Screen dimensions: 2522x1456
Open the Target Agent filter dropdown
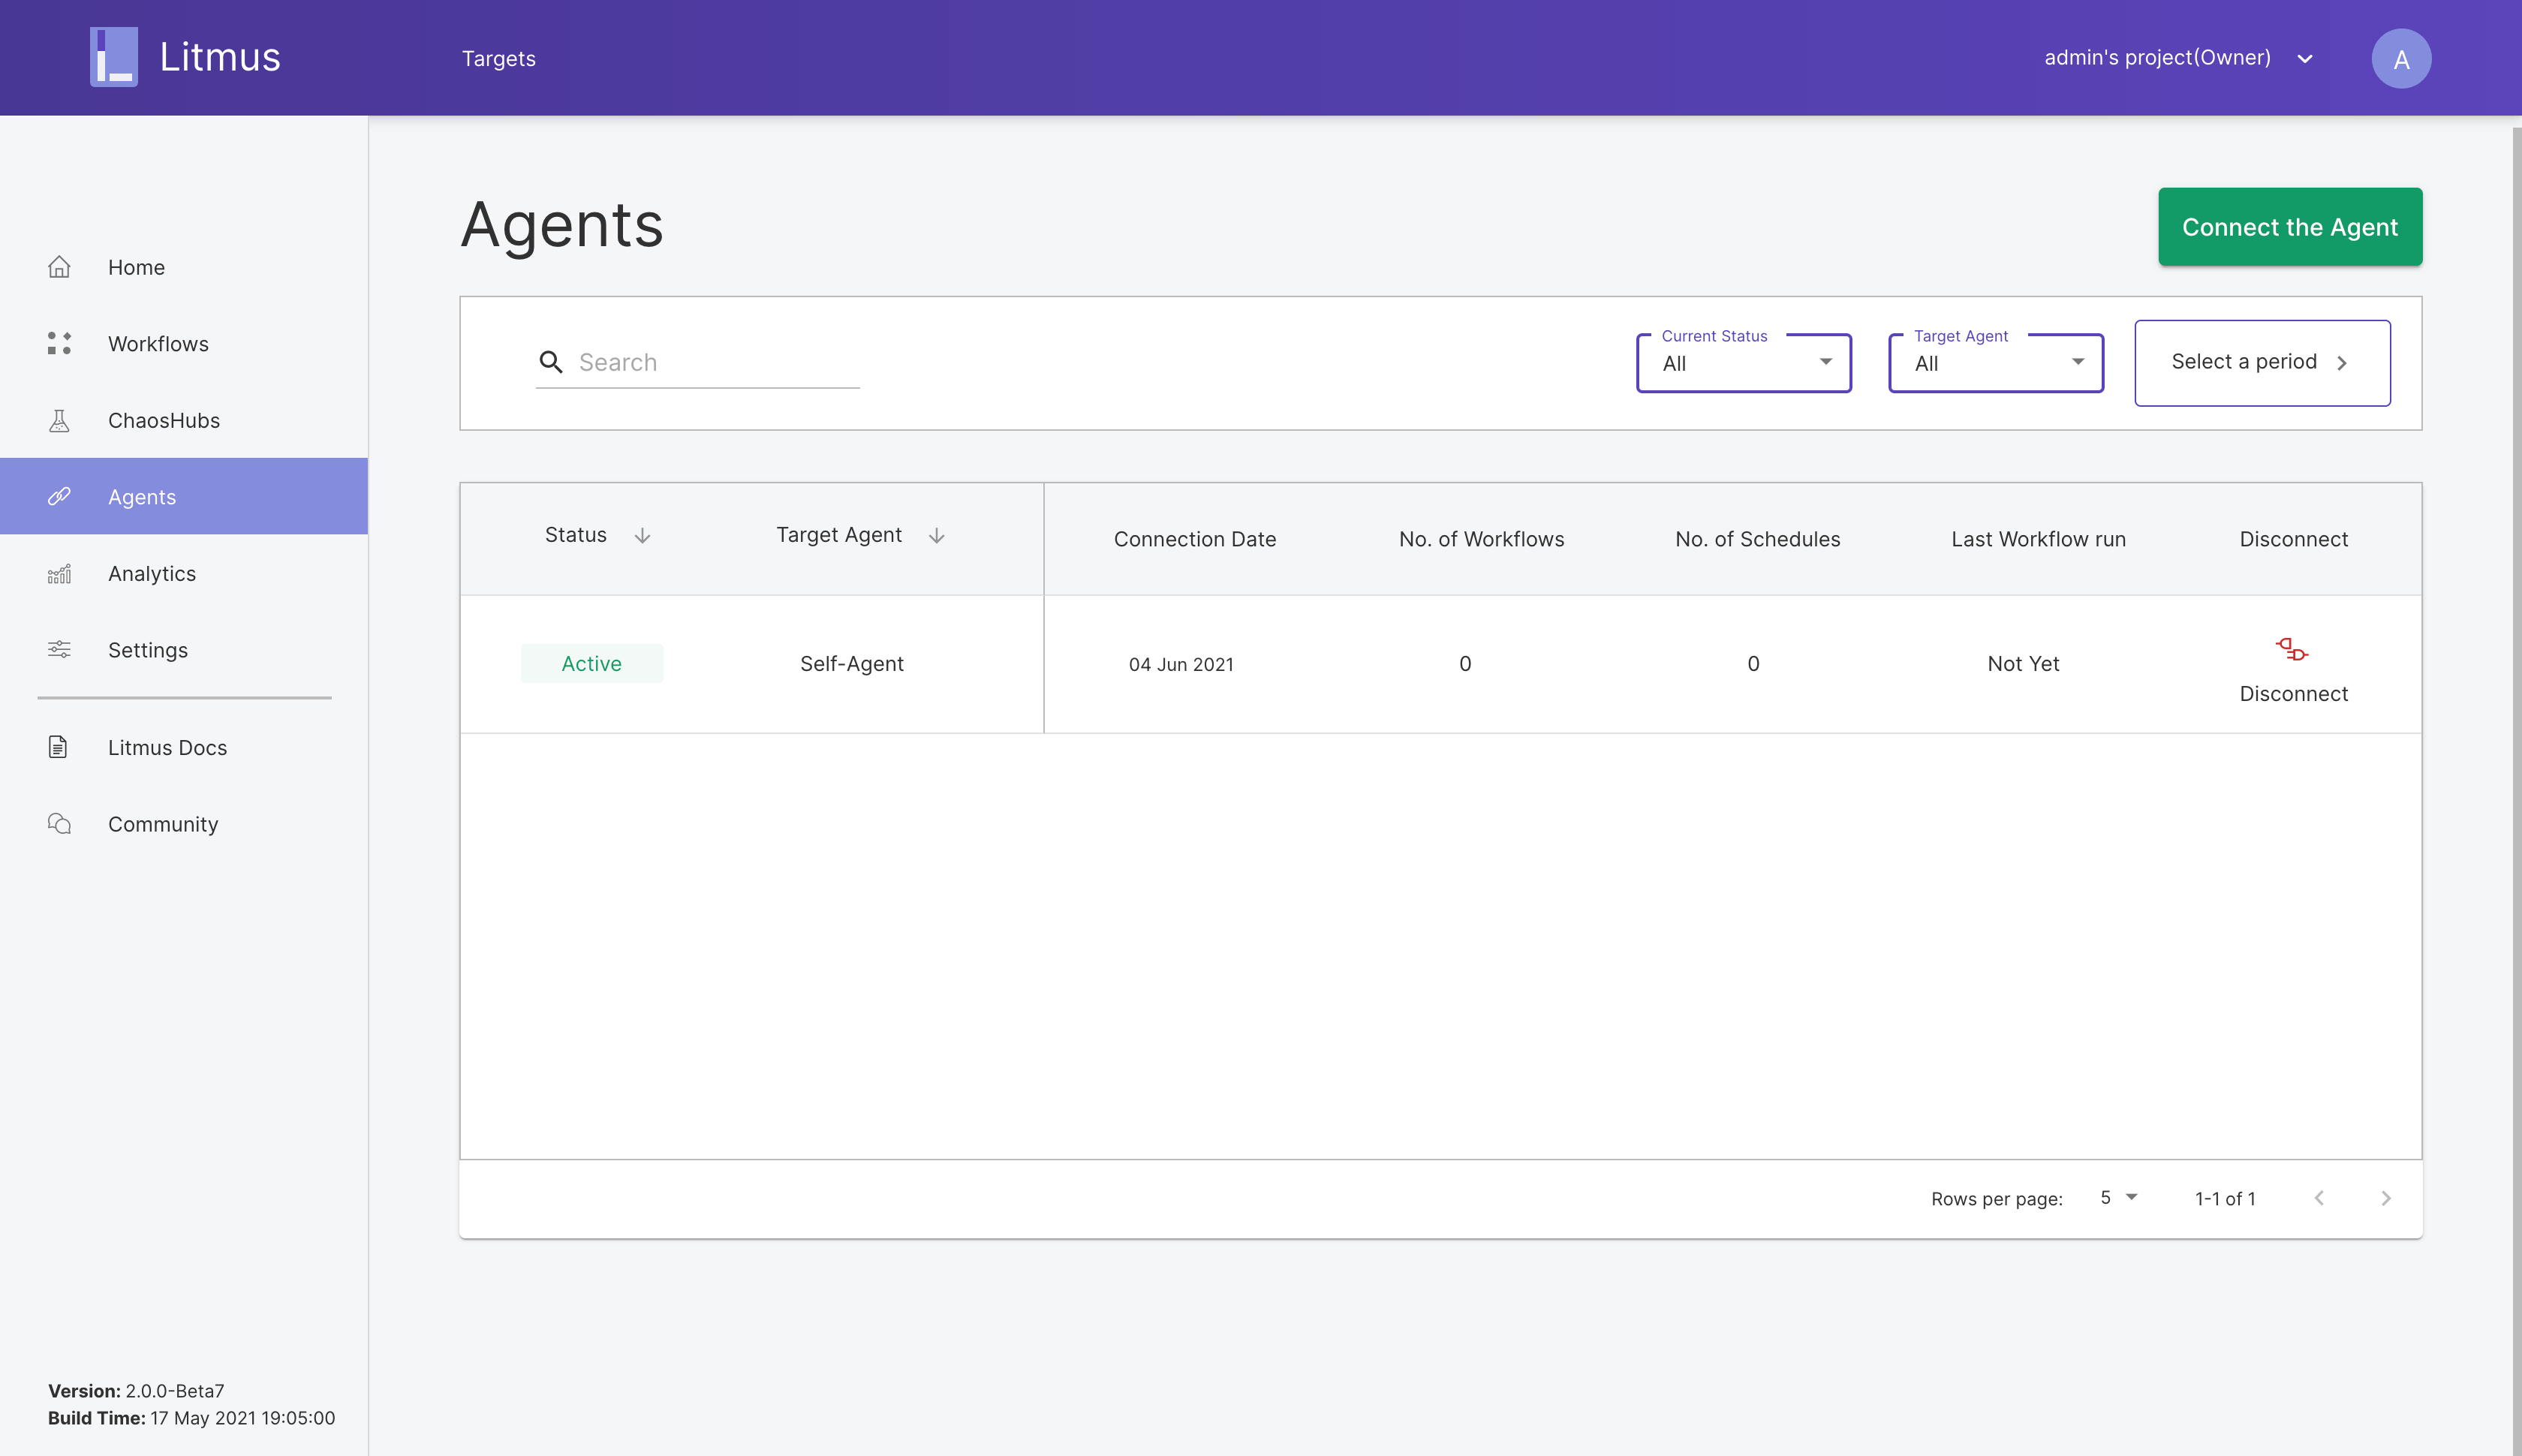point(1995,363)
